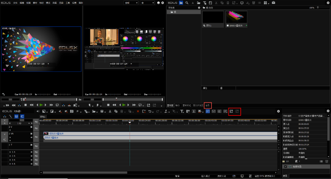Screen dimensions: 331x179
Task: Toggle the lock box on the 2 V track
Action: pyautogui.click(x=31, y=127)
